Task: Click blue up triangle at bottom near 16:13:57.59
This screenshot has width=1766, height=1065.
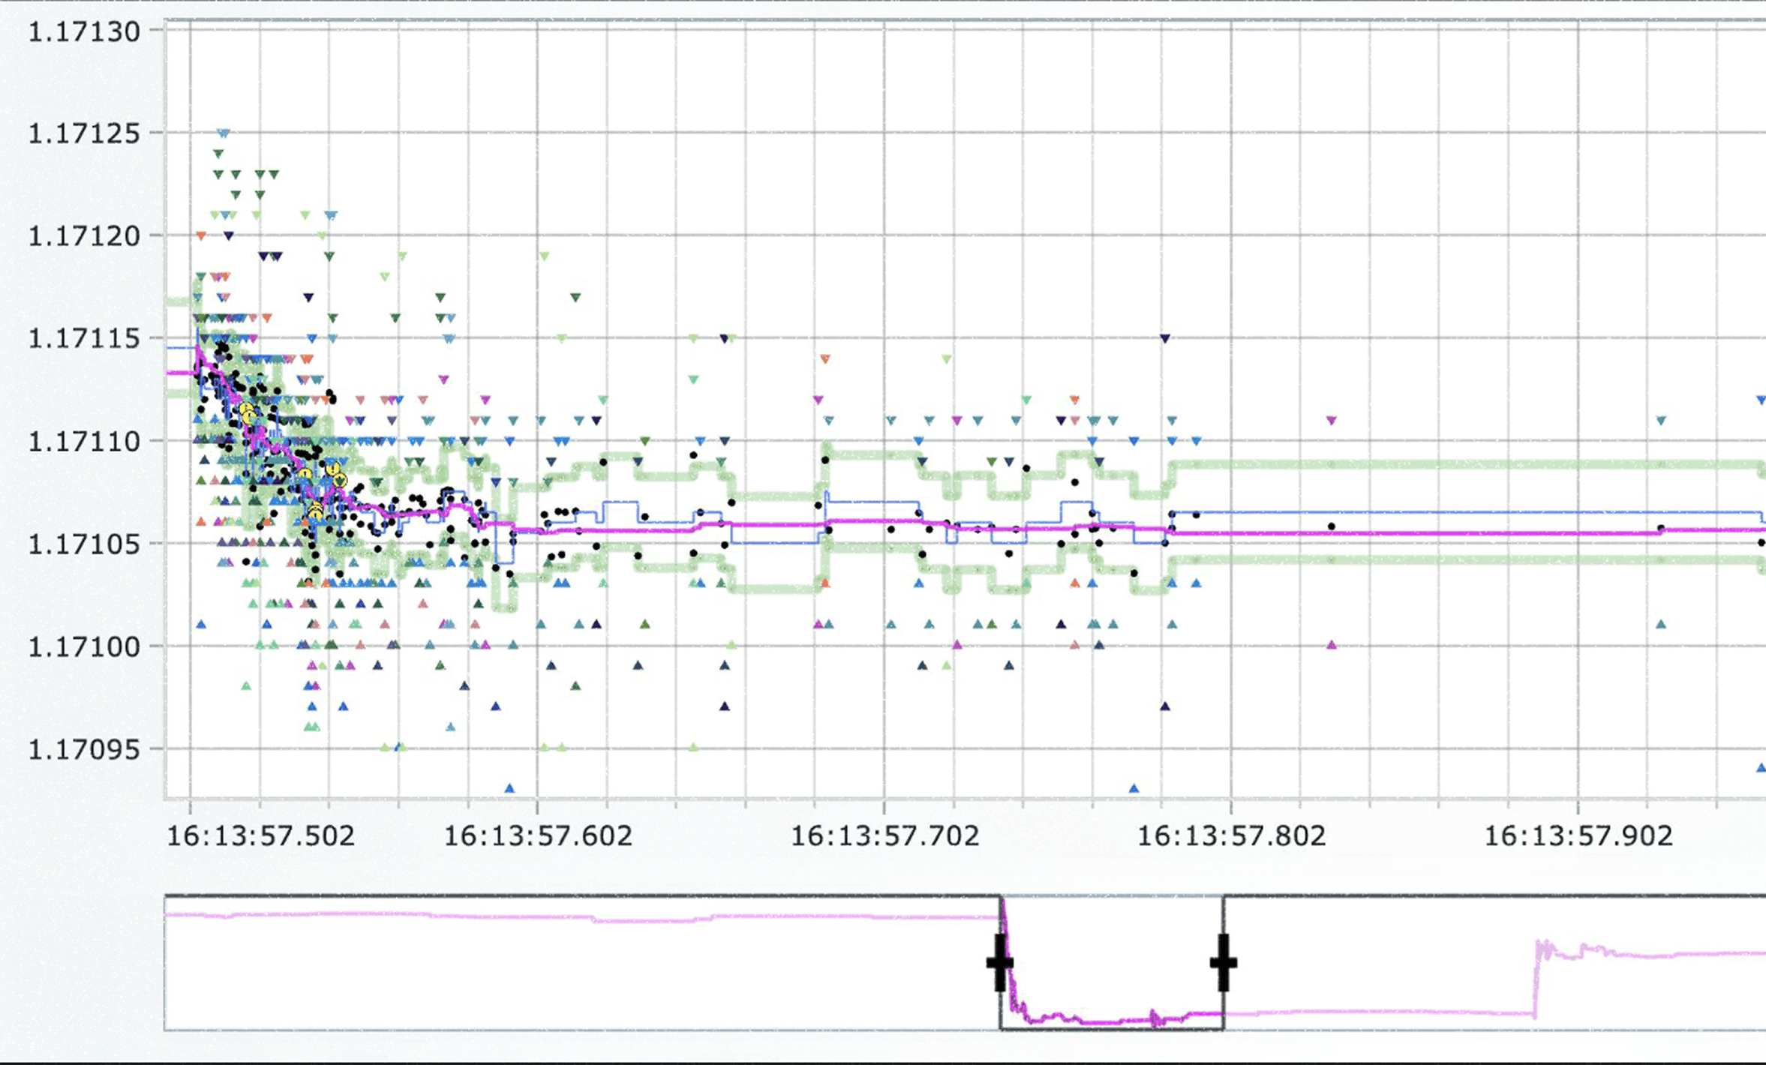Action: pos(509,788)
